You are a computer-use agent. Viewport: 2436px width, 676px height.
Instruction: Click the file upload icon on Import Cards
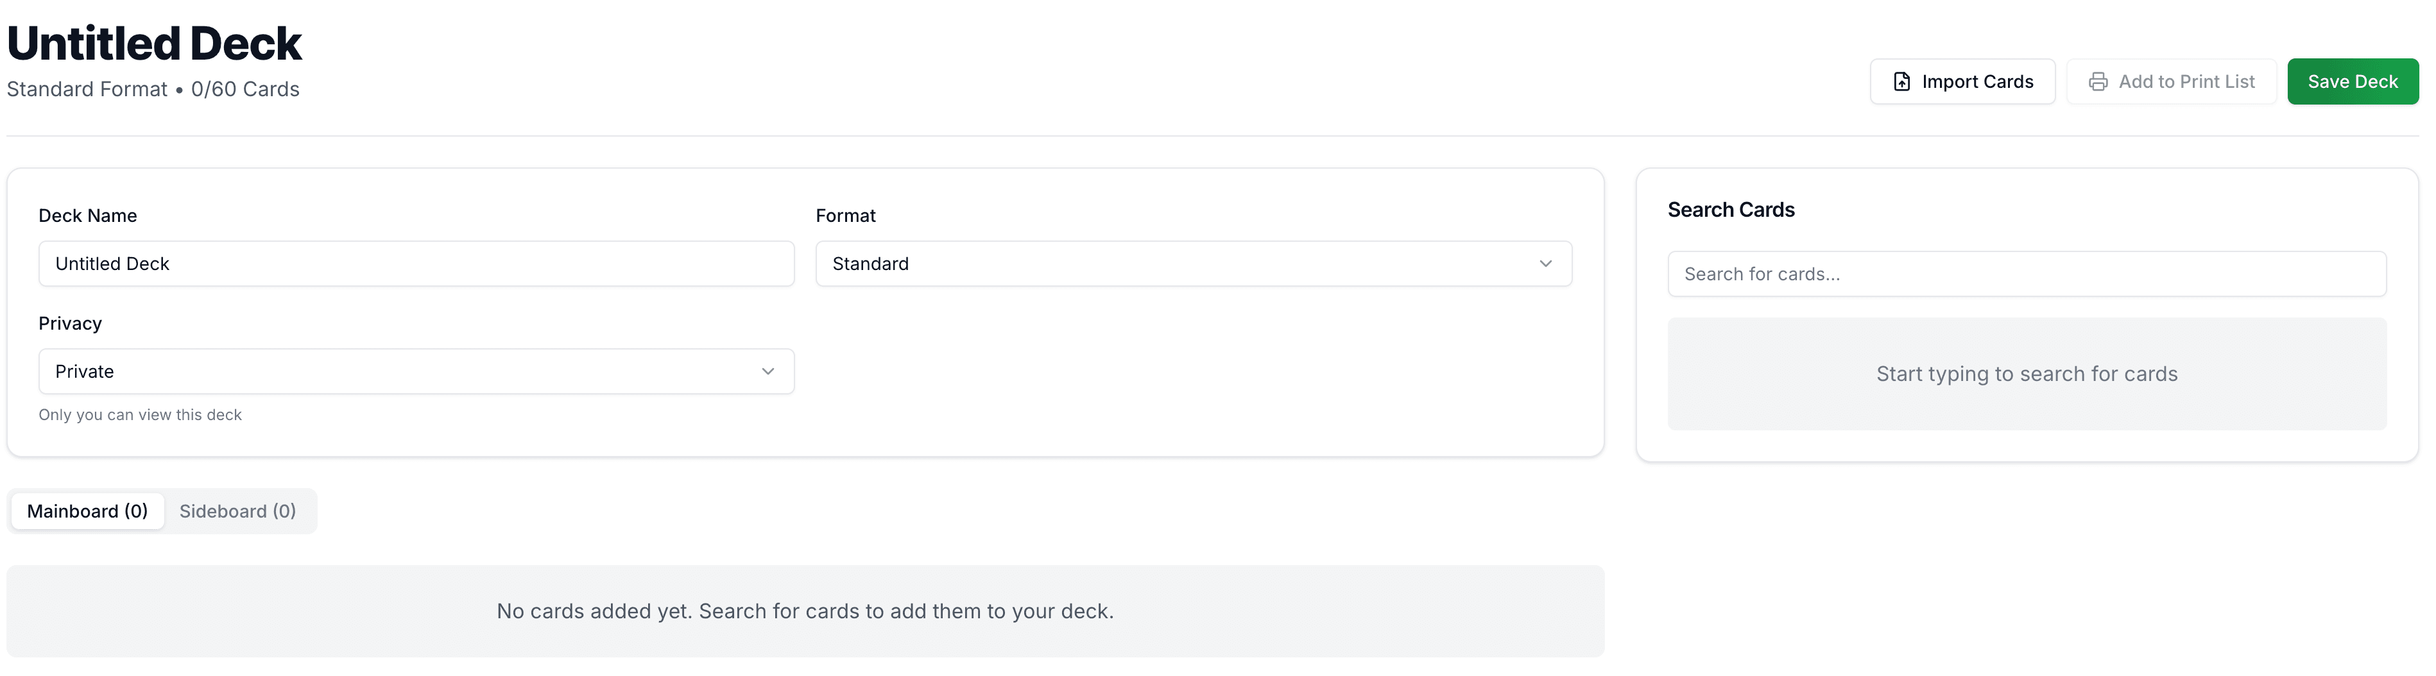1901,81
